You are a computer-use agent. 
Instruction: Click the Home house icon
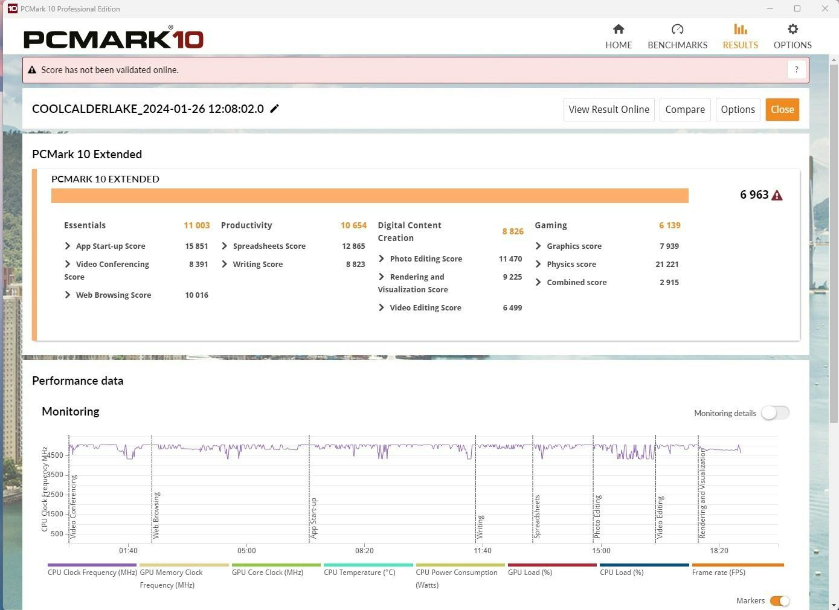pyautogui.click(x=618, y=29)
